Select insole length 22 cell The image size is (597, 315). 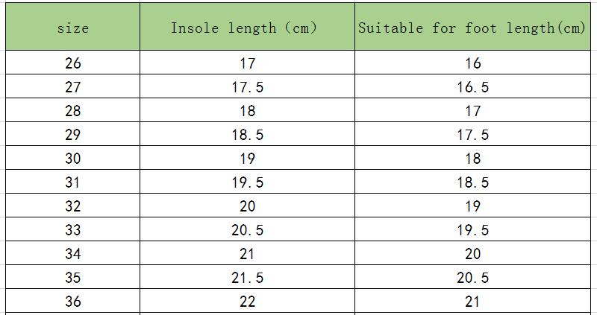tap(247, 302)
